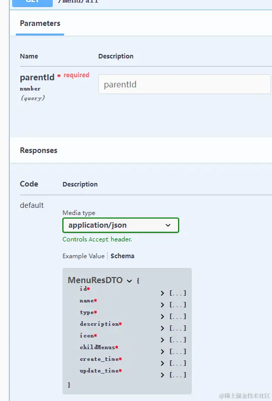Click the Responses section header
Viewport: 272px width, 401px height.
point(39,150)
